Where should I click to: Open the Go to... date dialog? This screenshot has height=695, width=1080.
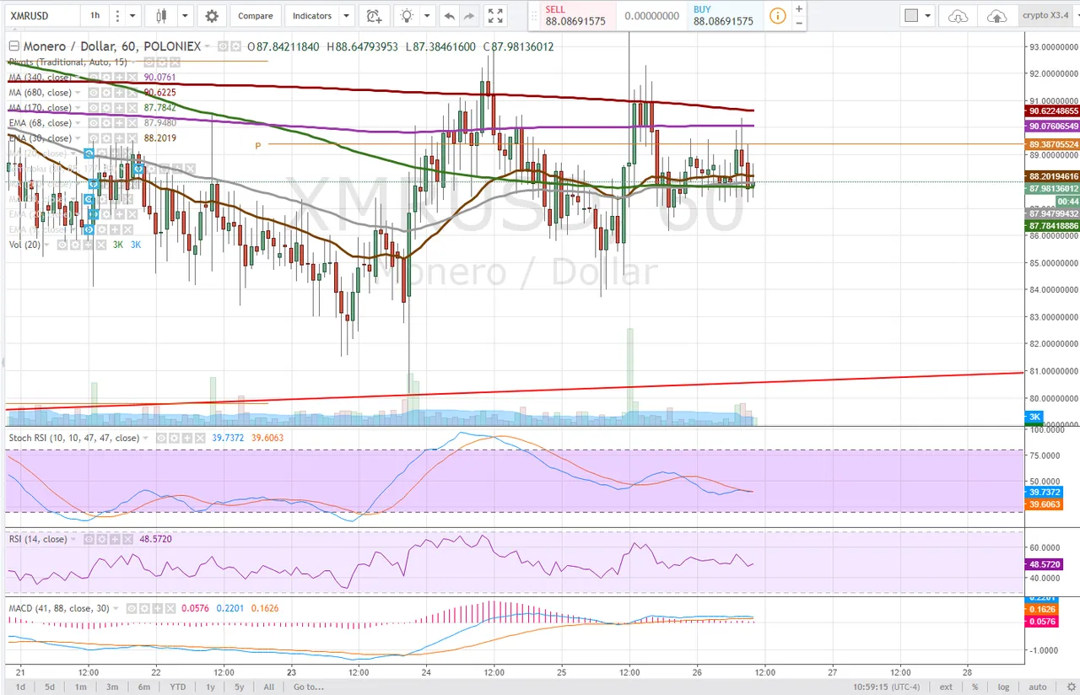309,687
